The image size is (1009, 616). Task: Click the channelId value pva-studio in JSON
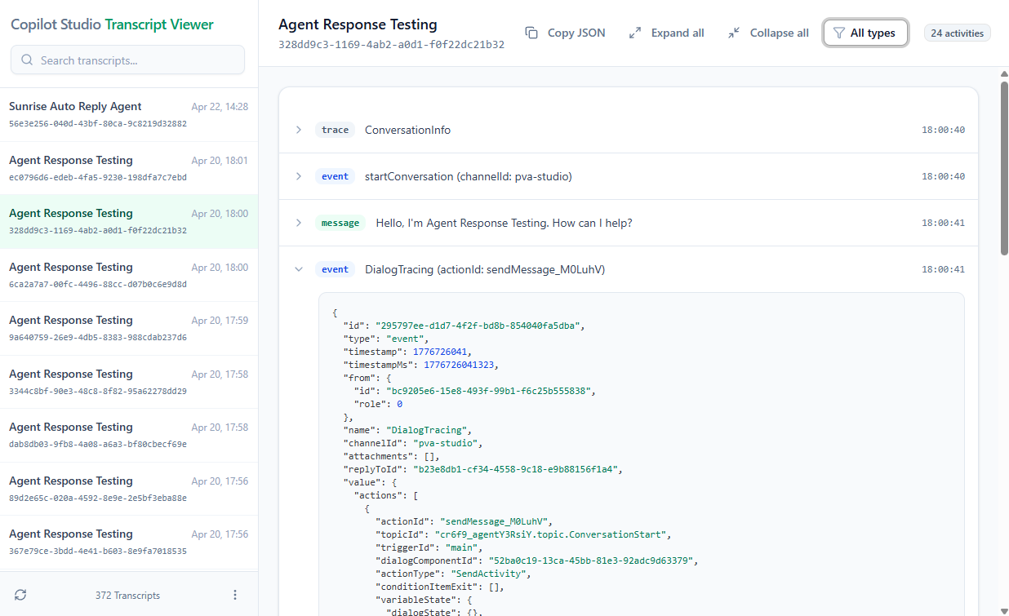[x=446, y=443]
